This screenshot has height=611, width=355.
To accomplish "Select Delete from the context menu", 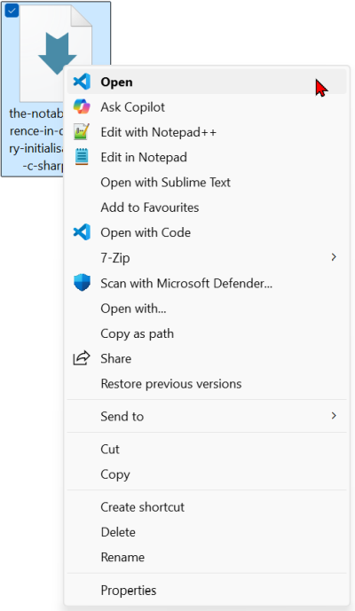I will (207, 532).
